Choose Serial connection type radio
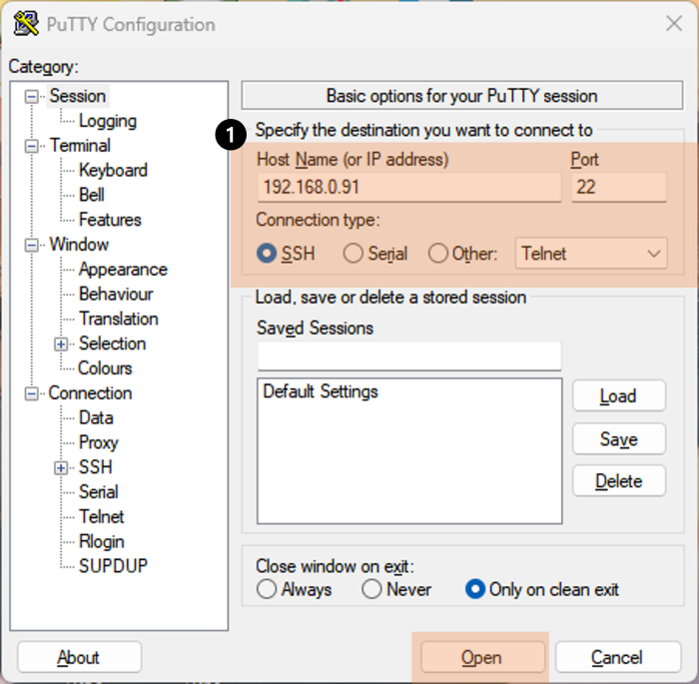 [x=353, y=254]
